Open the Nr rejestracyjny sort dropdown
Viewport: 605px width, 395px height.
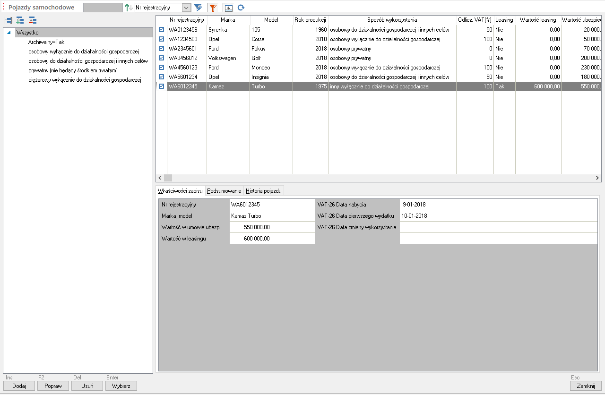[x=186, y=8]
